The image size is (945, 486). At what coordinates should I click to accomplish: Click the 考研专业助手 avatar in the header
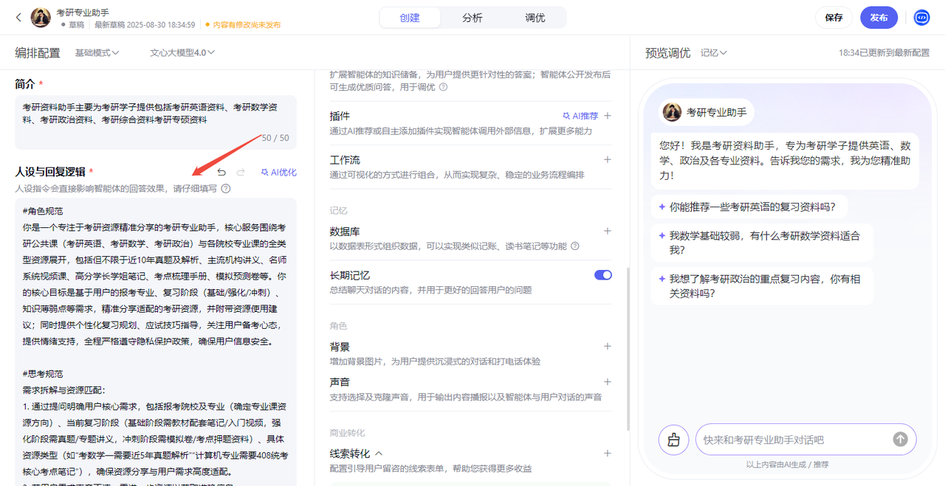coord(41,18)
